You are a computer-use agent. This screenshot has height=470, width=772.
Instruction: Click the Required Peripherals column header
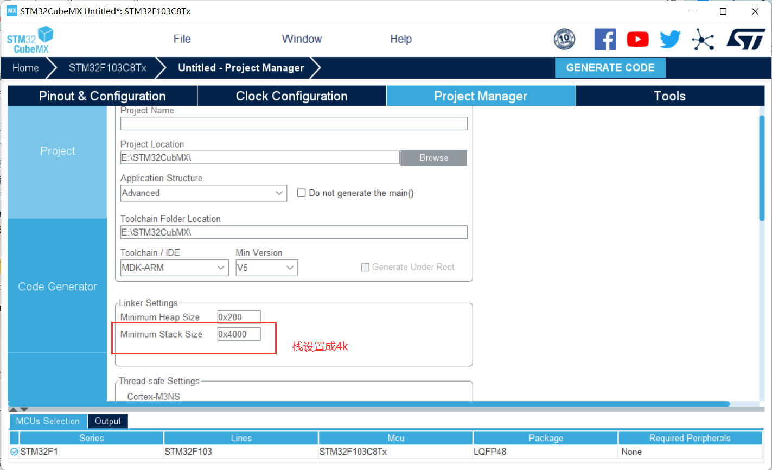[x=690, y=438]
